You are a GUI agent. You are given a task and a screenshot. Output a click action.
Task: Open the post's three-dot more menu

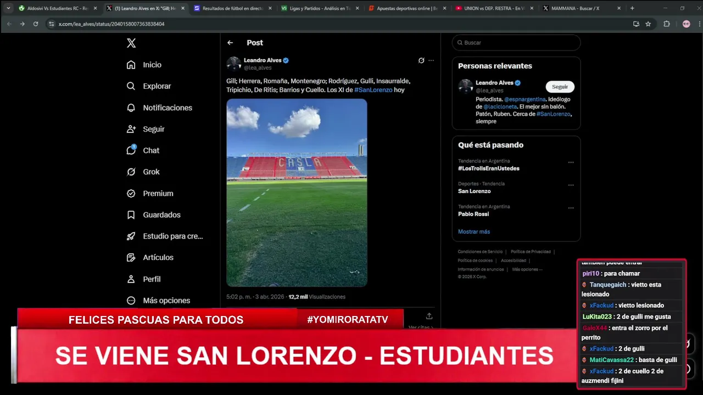click(x=431, y=60)
